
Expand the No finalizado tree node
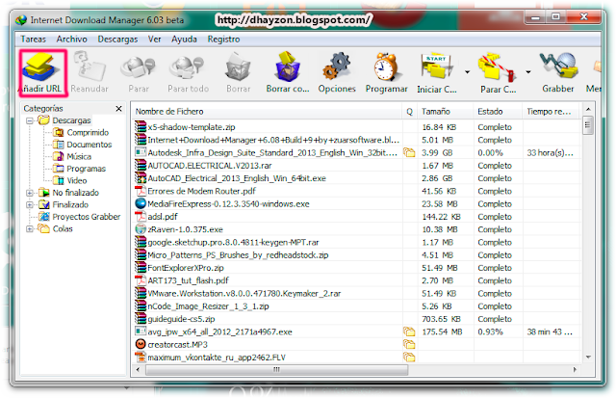point(30,193)
